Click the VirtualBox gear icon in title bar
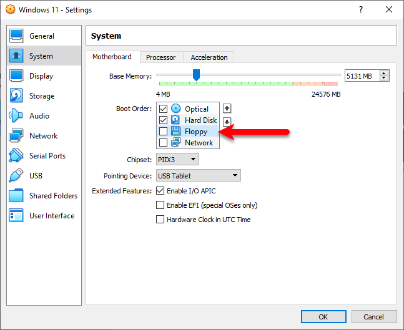 [11, 9]
